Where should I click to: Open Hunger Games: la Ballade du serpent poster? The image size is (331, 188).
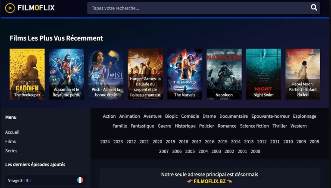click(145, 74)
